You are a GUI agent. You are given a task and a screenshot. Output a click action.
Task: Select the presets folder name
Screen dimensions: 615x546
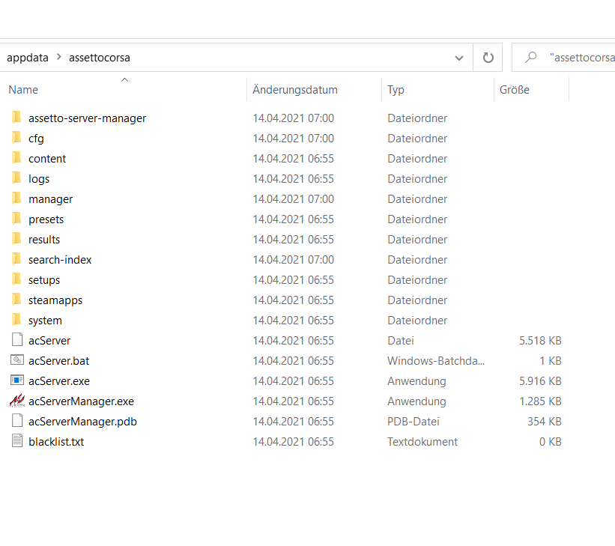pos(46,219)
